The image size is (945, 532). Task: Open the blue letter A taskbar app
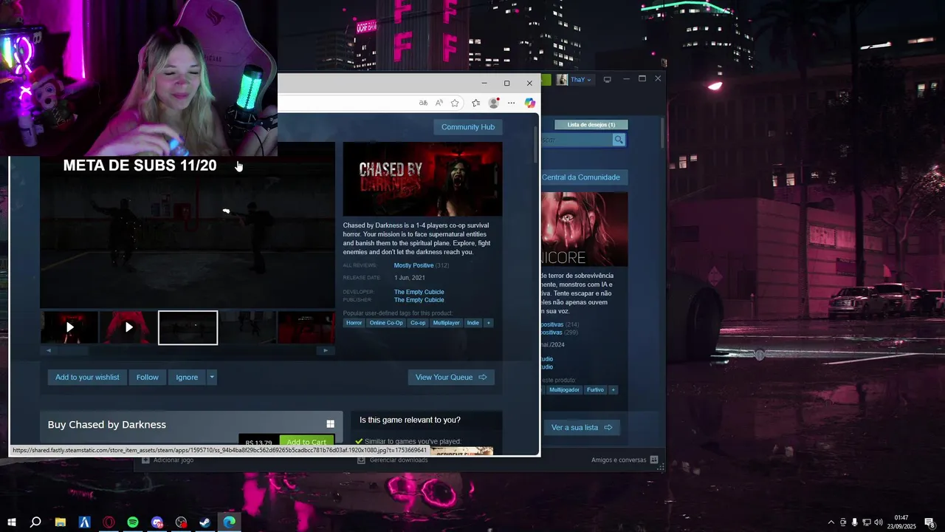pos(85,522)
